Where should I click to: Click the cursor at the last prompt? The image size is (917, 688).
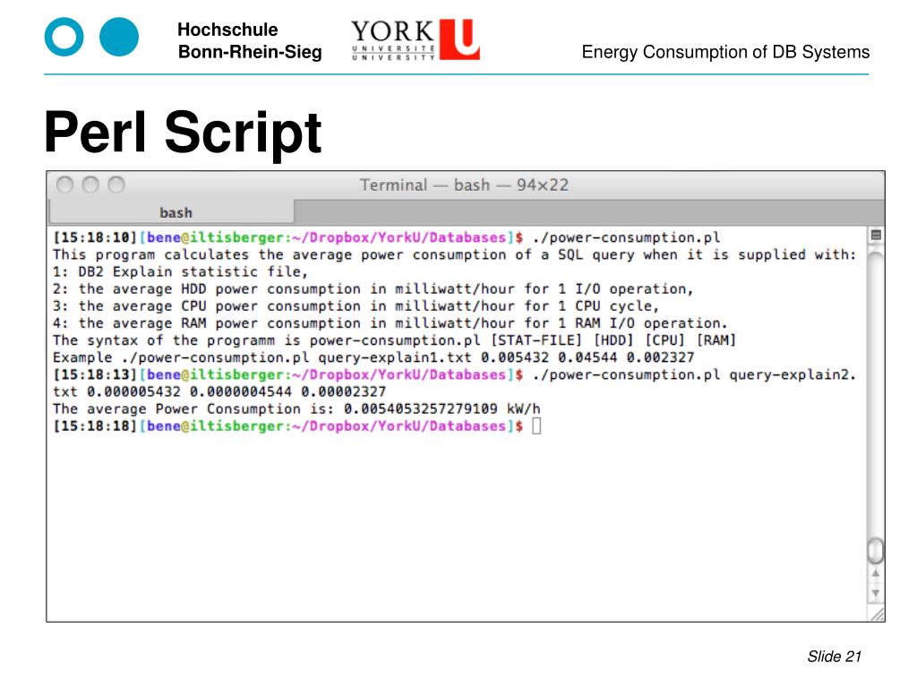pyautogui.click(x=537, y=426)
